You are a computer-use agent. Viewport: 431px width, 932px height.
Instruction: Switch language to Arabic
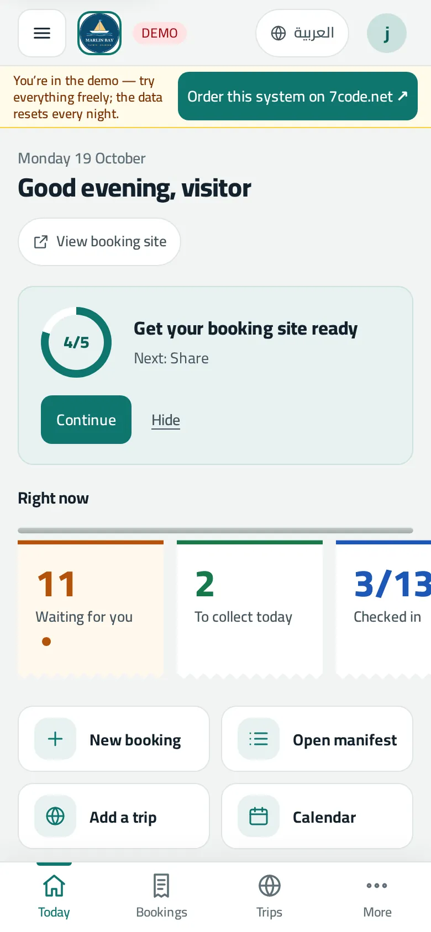click(302, 33)
